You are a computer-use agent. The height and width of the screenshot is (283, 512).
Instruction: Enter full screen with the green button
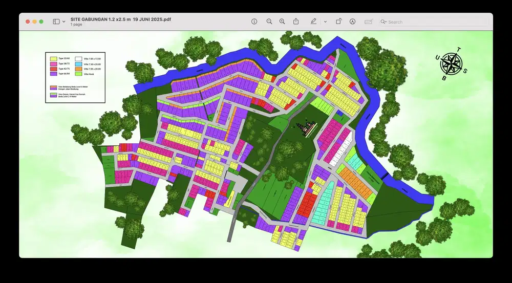click(x=41, y=21)
